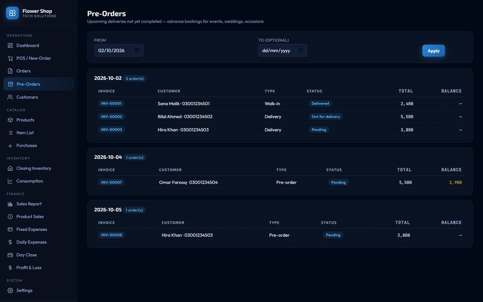Click the Day Close calendar icon
Screen dimensions: 483x302
(x=10, y=255)
